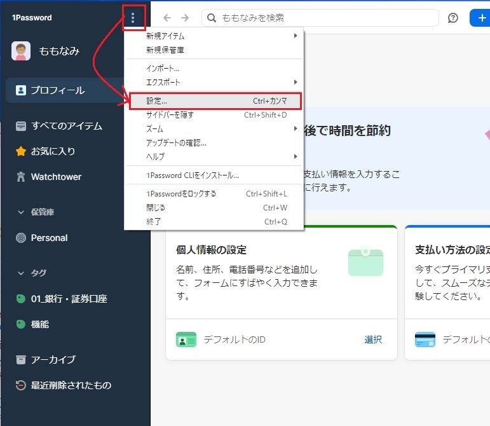Screen dimensions: 490x426
Task: Open アーカイブ in the sidebar
Action: pyautogui.click(x=53, y=360)
